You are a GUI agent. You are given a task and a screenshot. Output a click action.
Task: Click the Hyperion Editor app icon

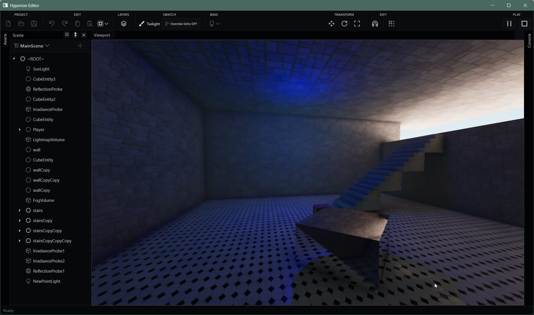point(5,5)
